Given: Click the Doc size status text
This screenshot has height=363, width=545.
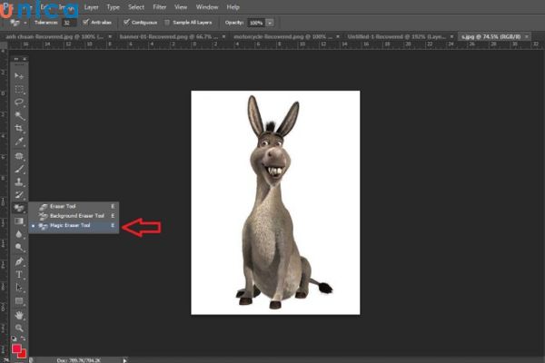Looking at the screenshot, I should tap(77, 360).
